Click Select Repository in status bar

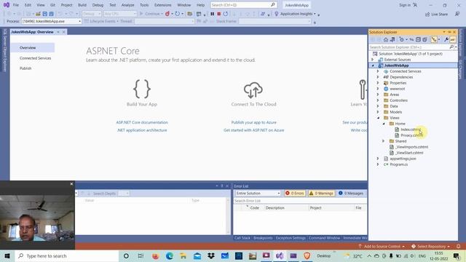[430, 246]
